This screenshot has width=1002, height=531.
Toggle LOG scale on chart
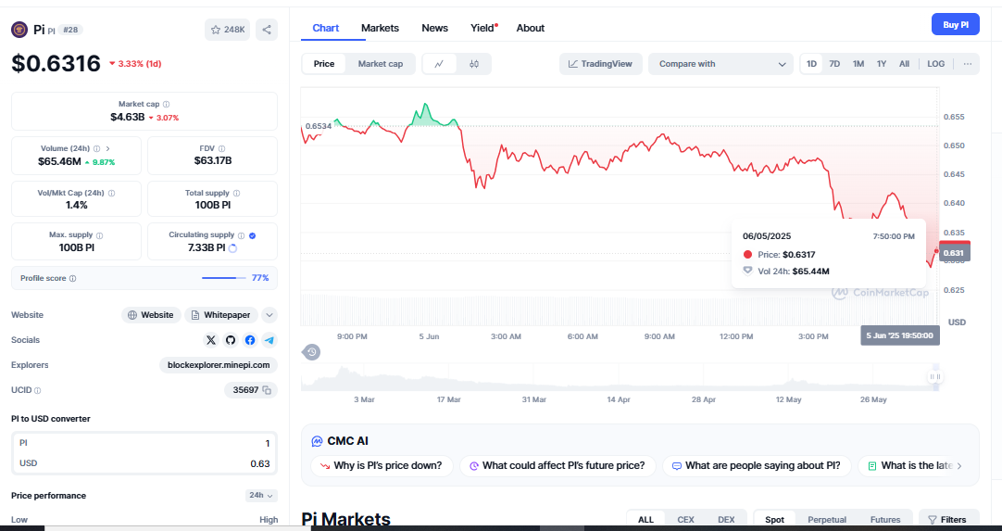coord(935,64)
